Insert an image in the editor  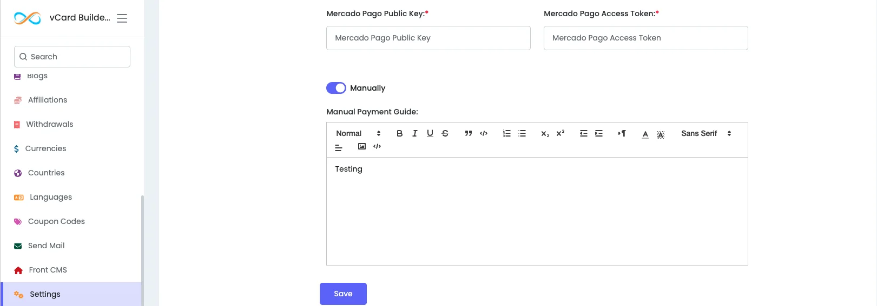click(362, 146)
